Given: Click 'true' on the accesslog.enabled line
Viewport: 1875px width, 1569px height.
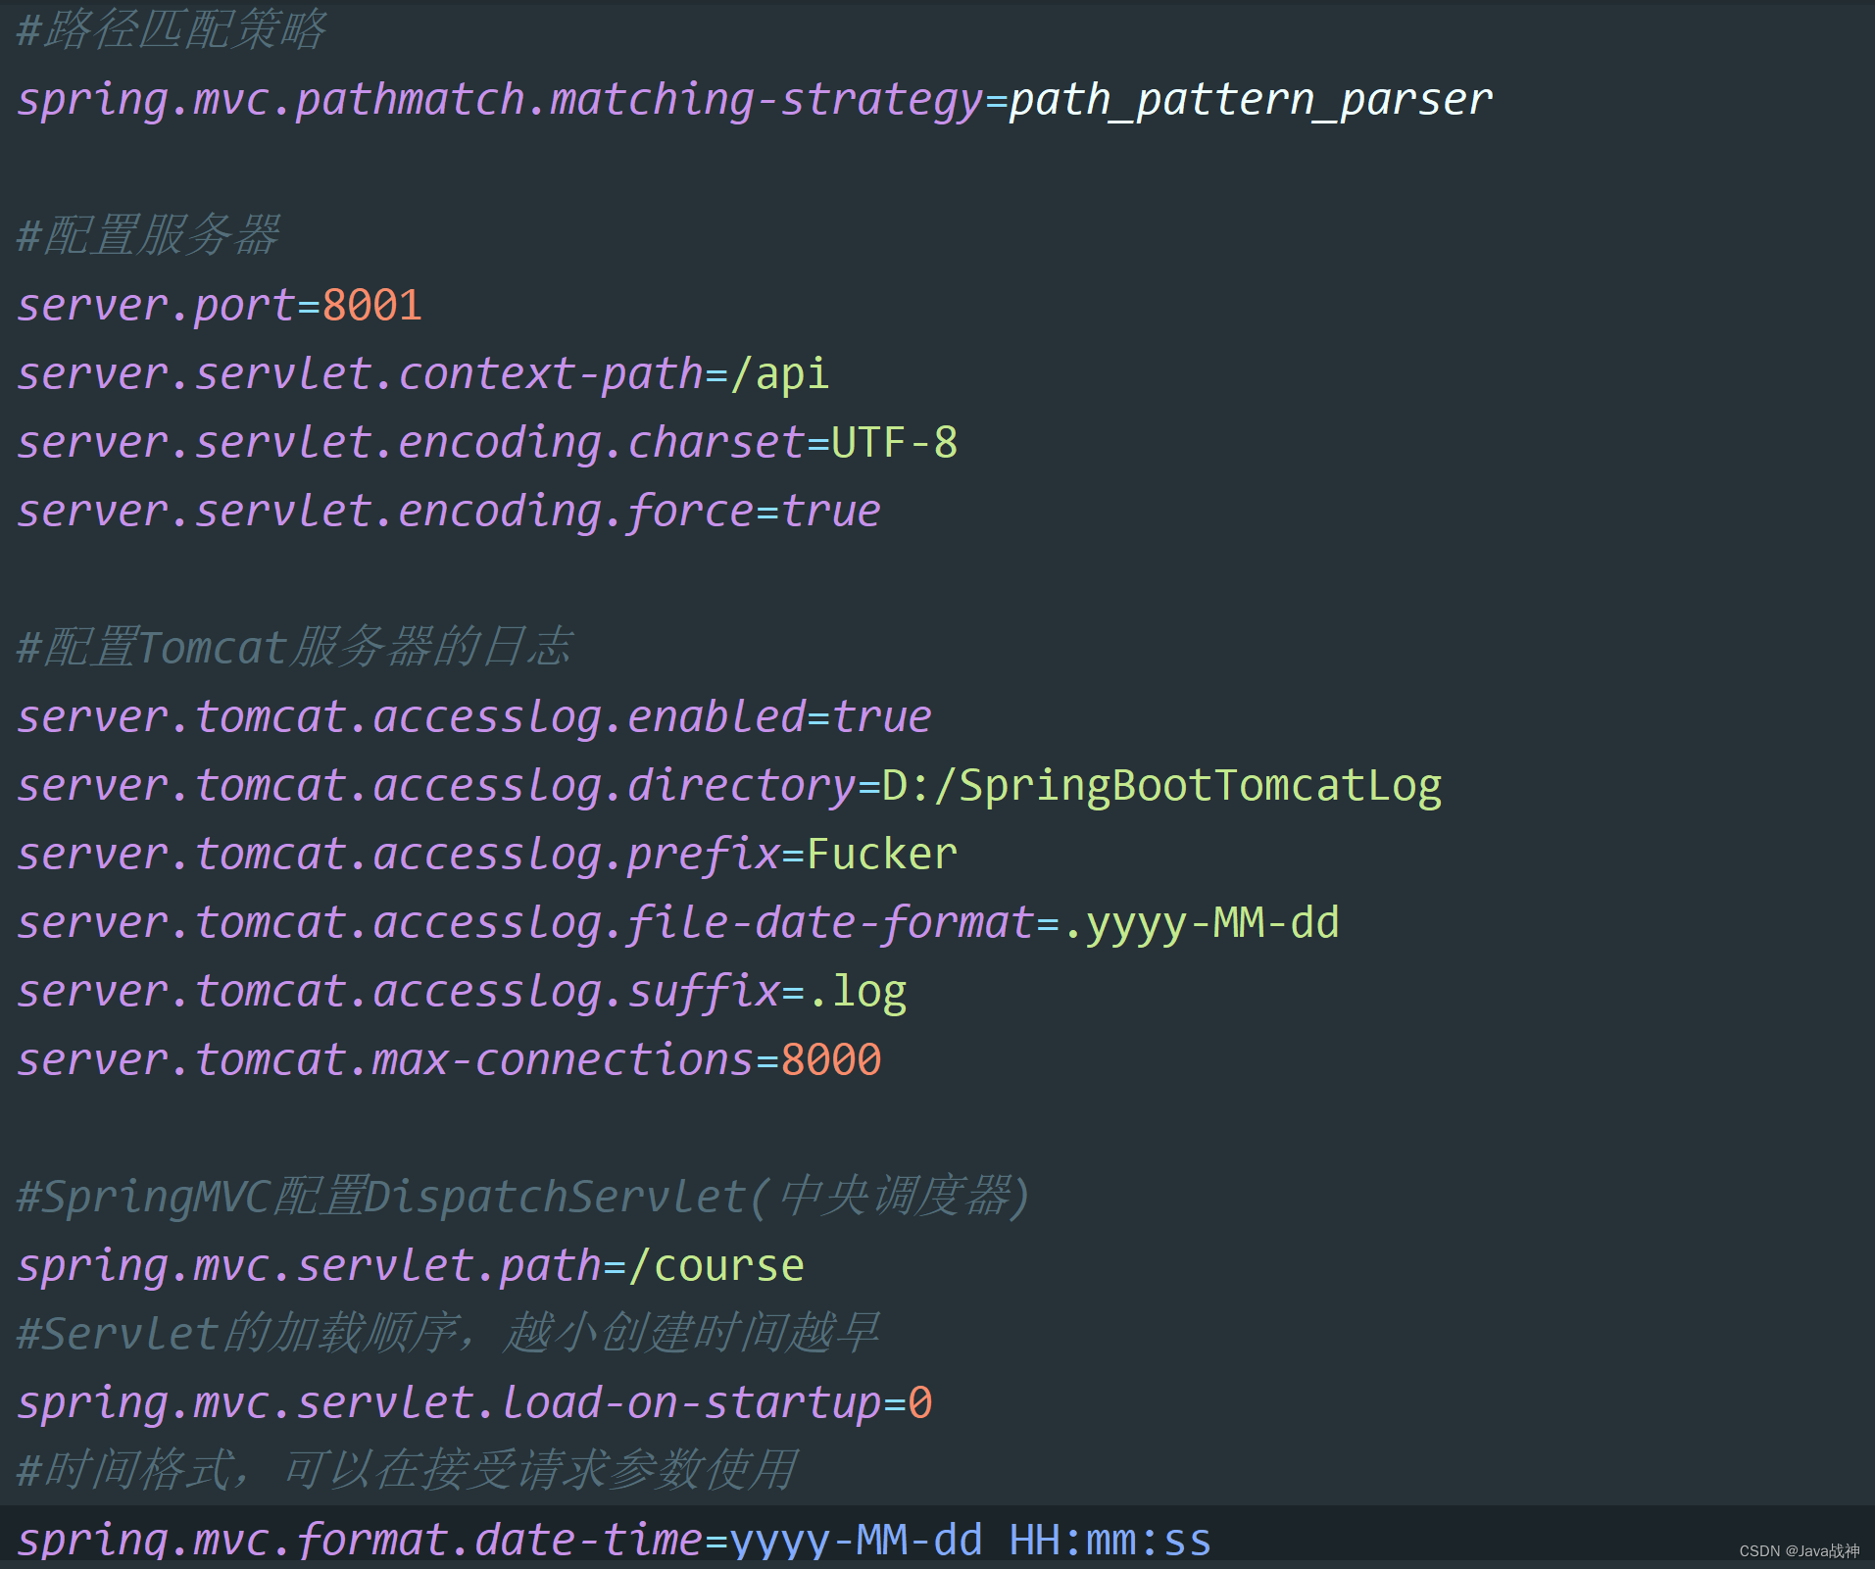Looking at the screenshot, I should (882, 717).
